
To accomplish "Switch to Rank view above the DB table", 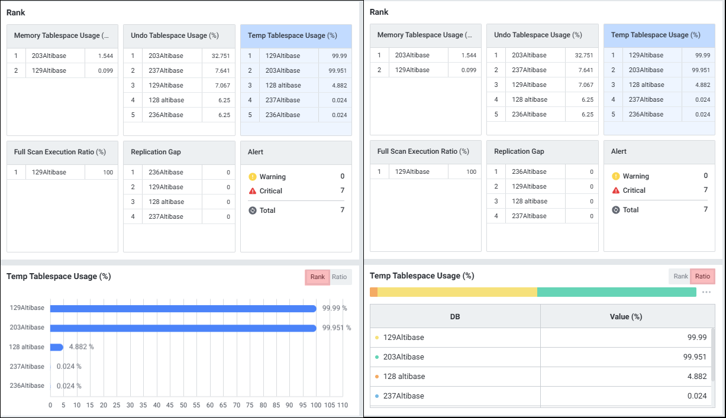I will (680, 276).
